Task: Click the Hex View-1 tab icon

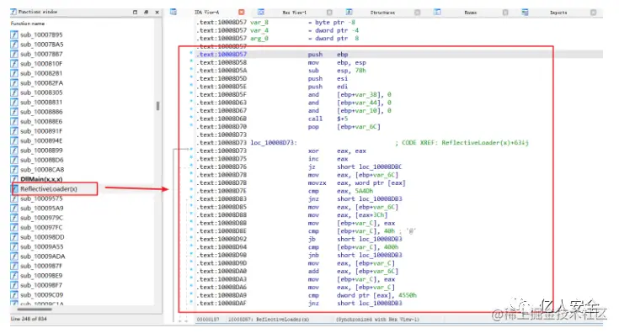Action: coord(261,13)
